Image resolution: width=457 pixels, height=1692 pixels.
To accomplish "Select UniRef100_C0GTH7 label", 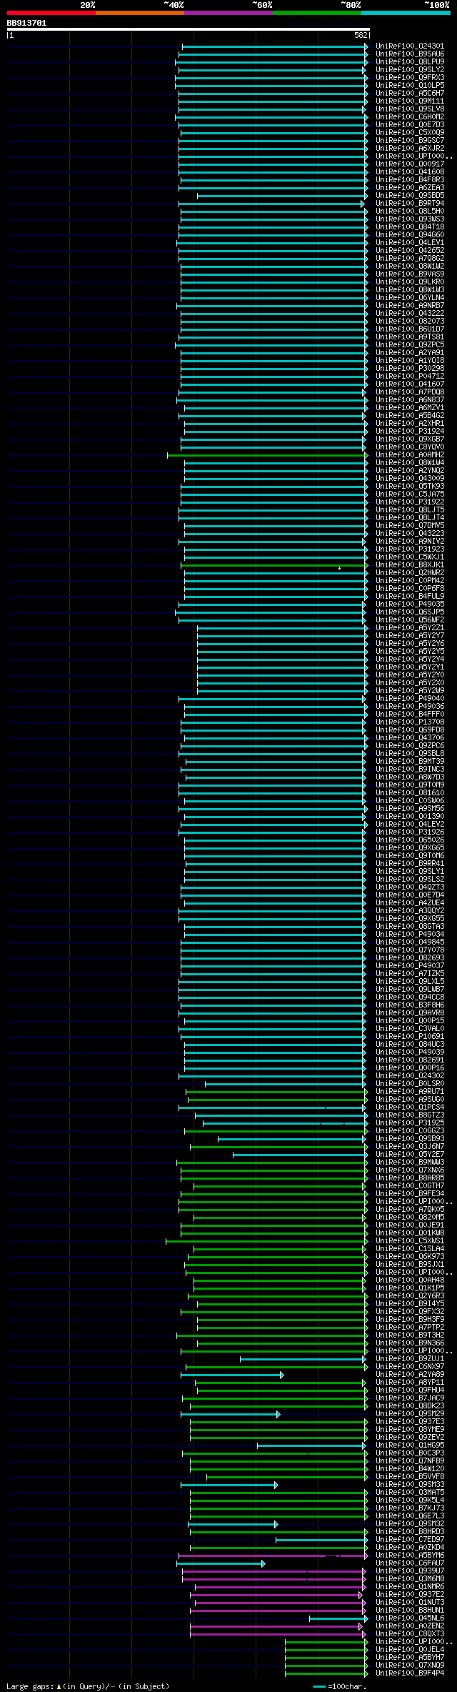I will click(410, 1186).
